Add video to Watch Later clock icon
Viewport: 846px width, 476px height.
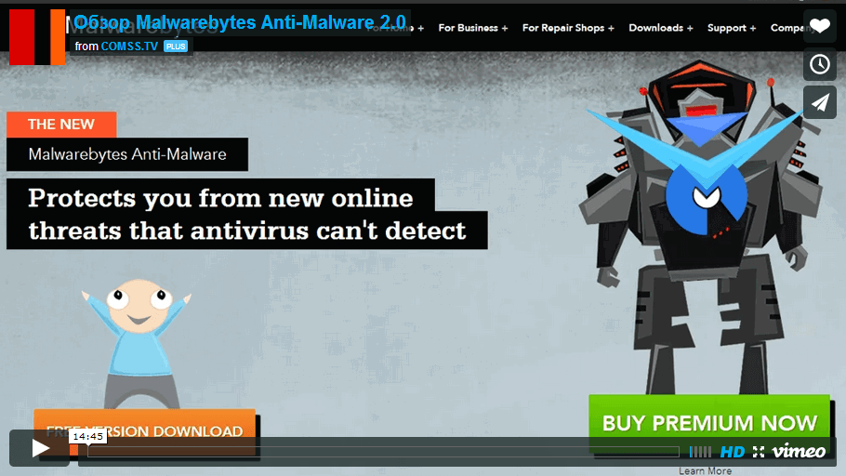(x=820, y=64)
